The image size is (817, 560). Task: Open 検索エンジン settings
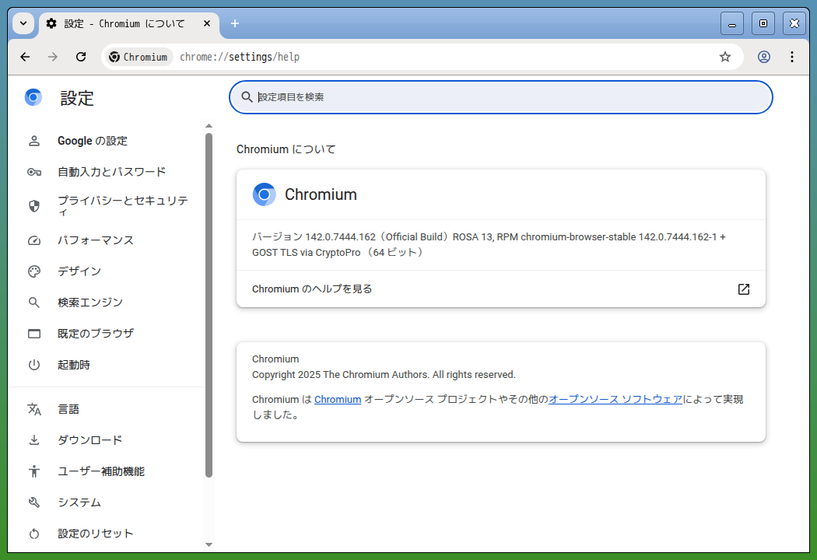pos(106,302)
